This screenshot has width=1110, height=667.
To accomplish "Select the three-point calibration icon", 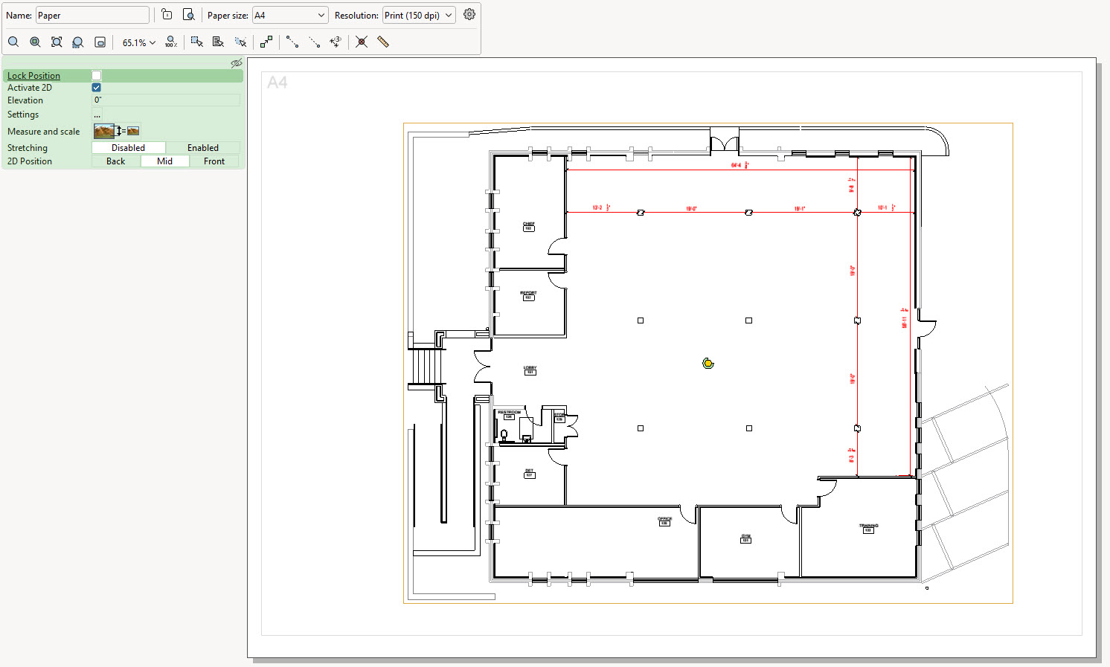I will pyautogui.click(x=335, y=42).
